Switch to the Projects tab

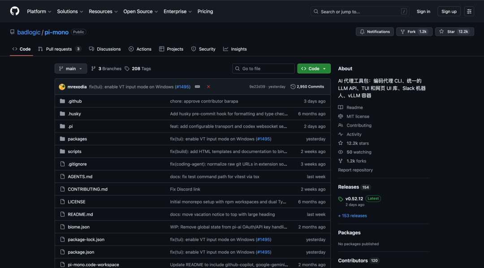[x=171, y=49]
